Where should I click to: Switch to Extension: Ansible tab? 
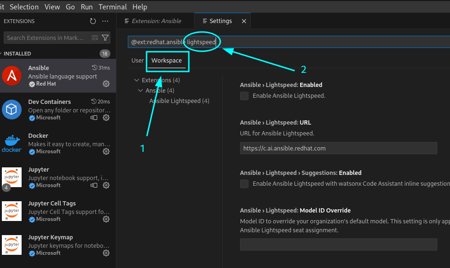click(x=155, y=21)
